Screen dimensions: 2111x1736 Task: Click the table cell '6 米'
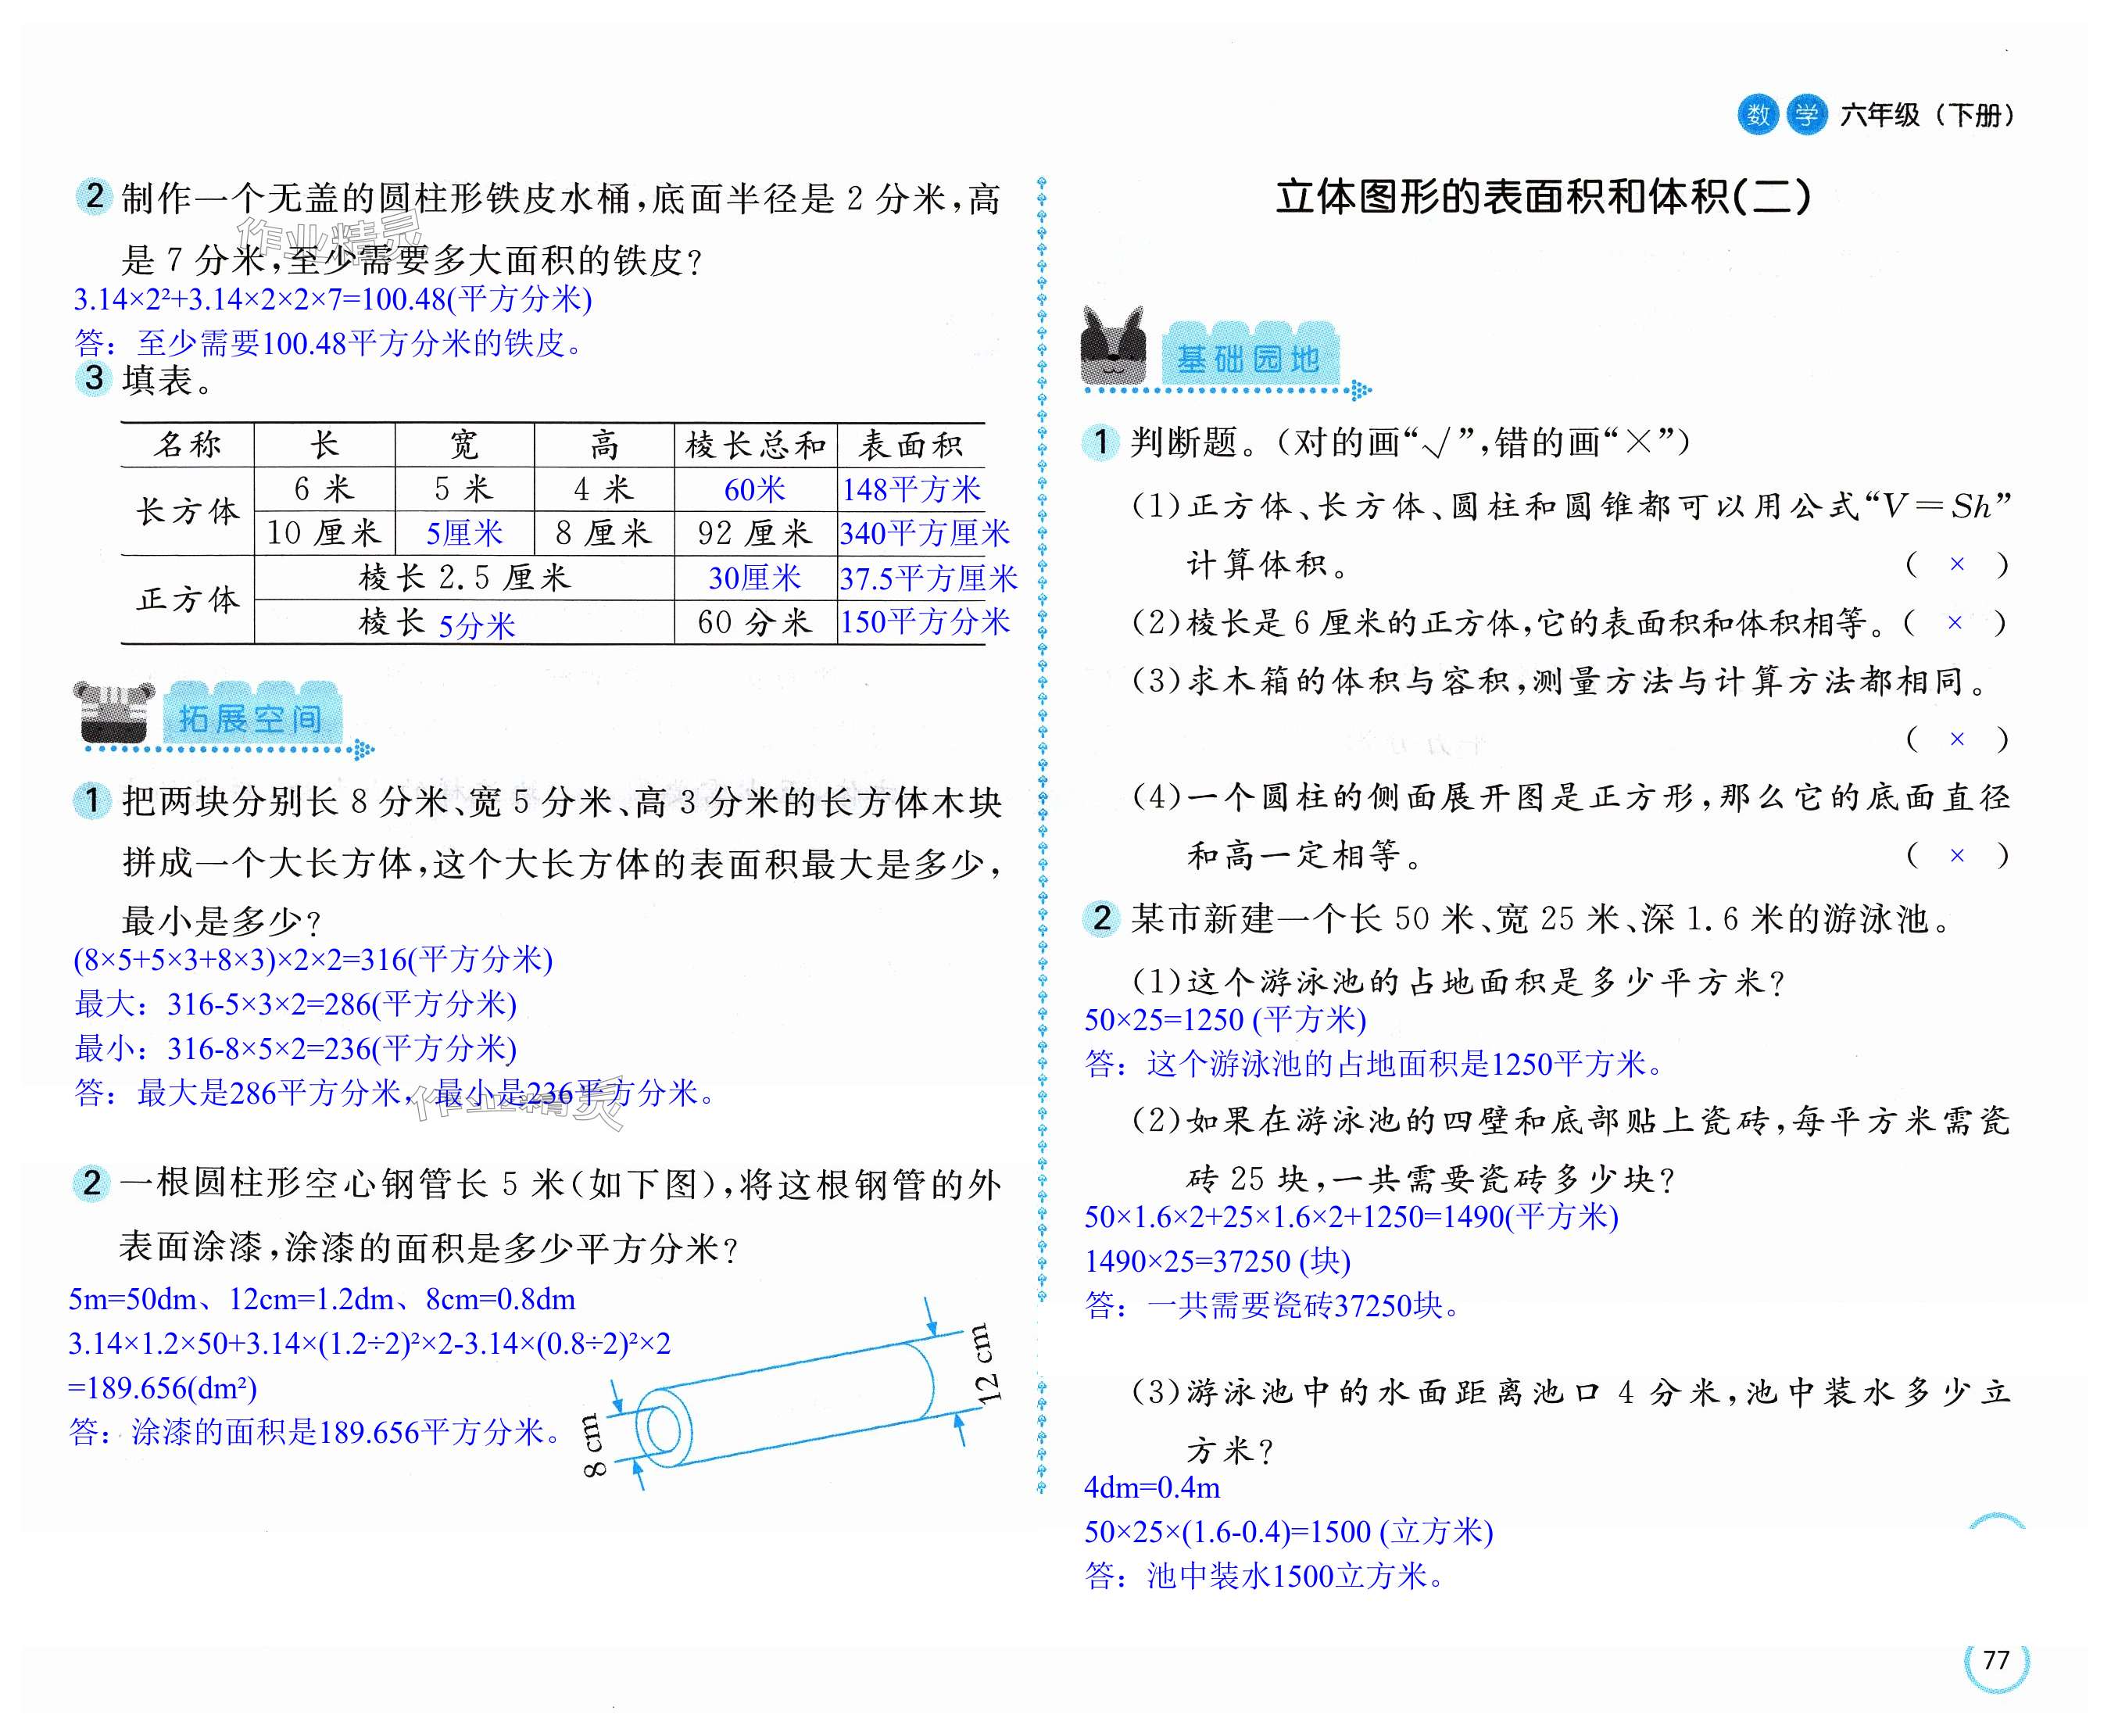click(x=324, y=489)
